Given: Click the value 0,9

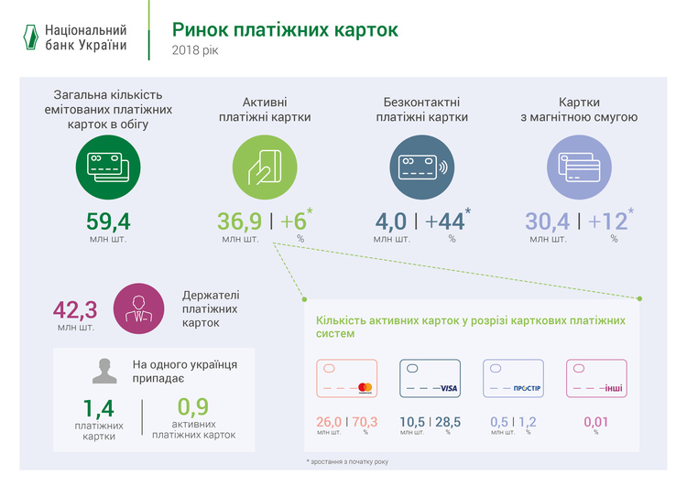Looking at the screenshot, I should [193, 407].
